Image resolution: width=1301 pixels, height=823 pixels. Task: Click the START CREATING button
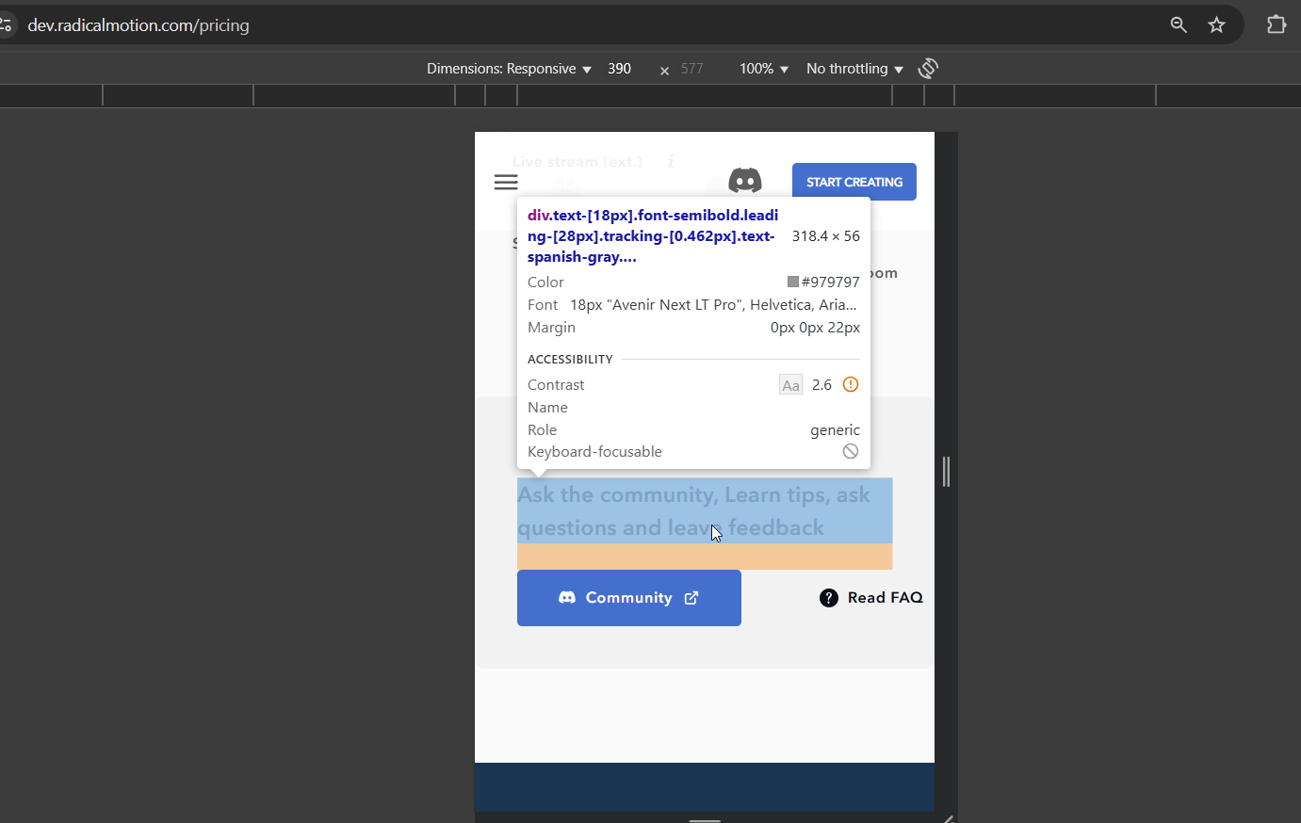click(x=854, y=182)
